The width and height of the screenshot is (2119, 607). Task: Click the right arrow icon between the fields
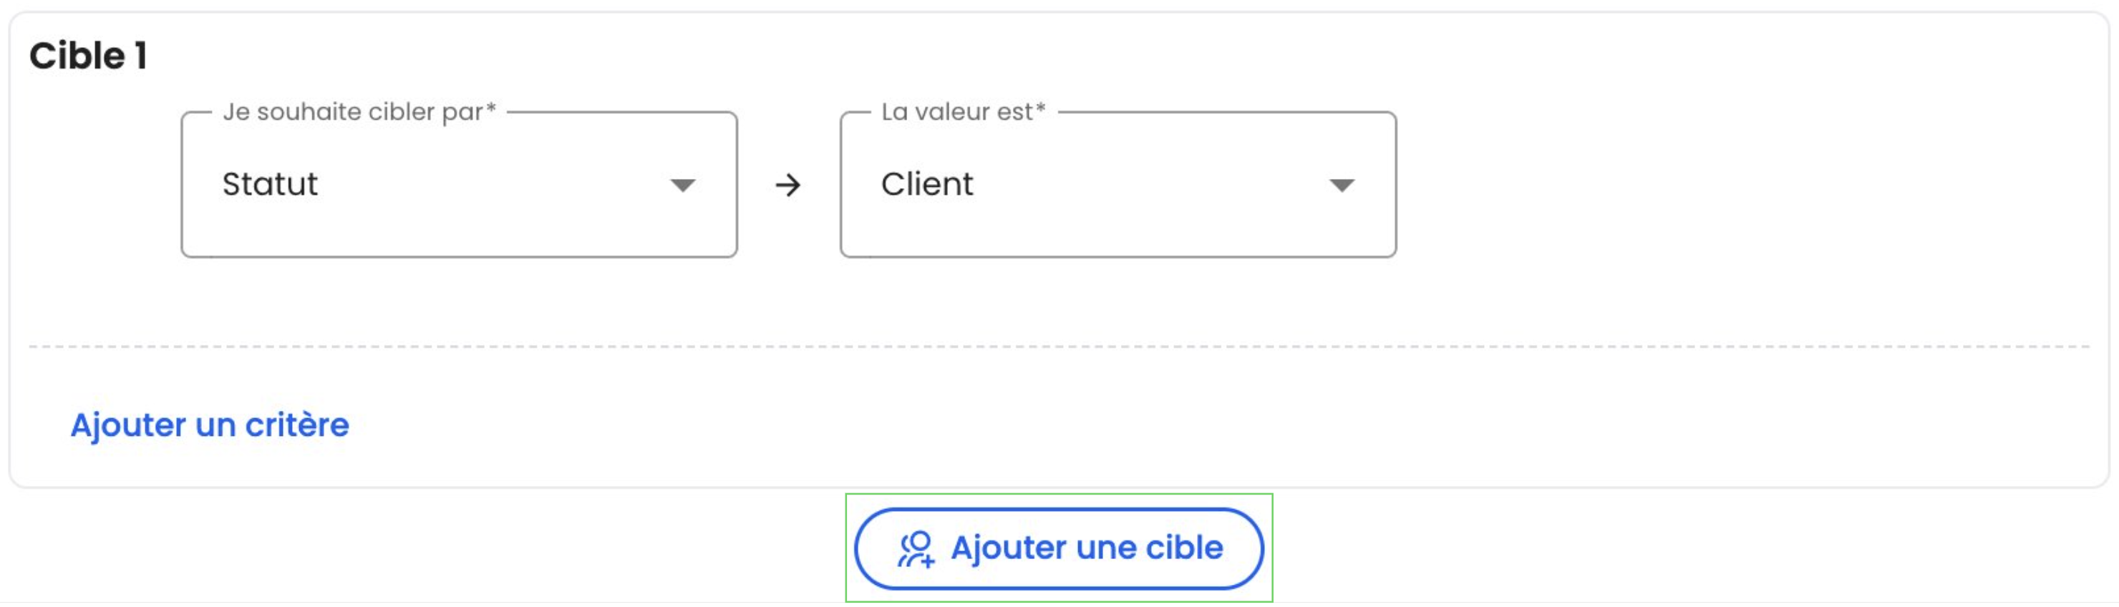tap(788, 185)
